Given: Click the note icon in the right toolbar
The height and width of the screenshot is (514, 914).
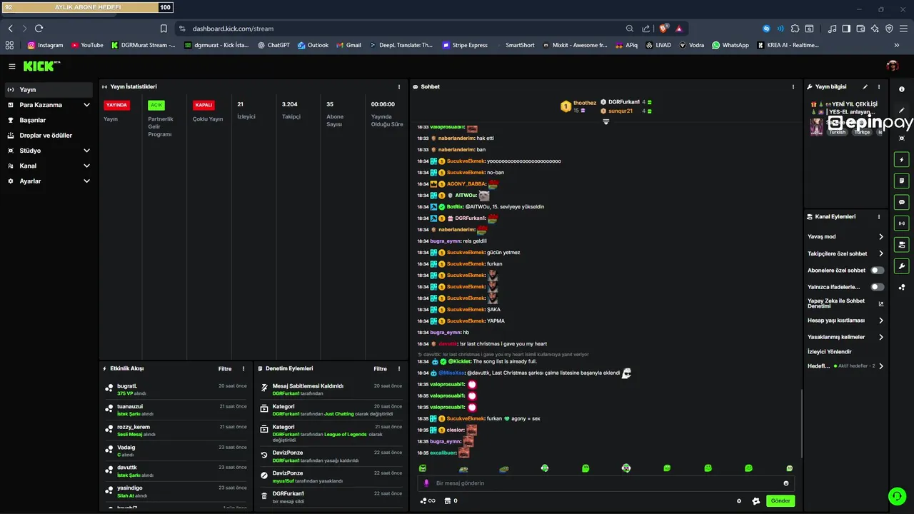Looking at the screenshot, I should pyautogui.click(x=902, y=181).
